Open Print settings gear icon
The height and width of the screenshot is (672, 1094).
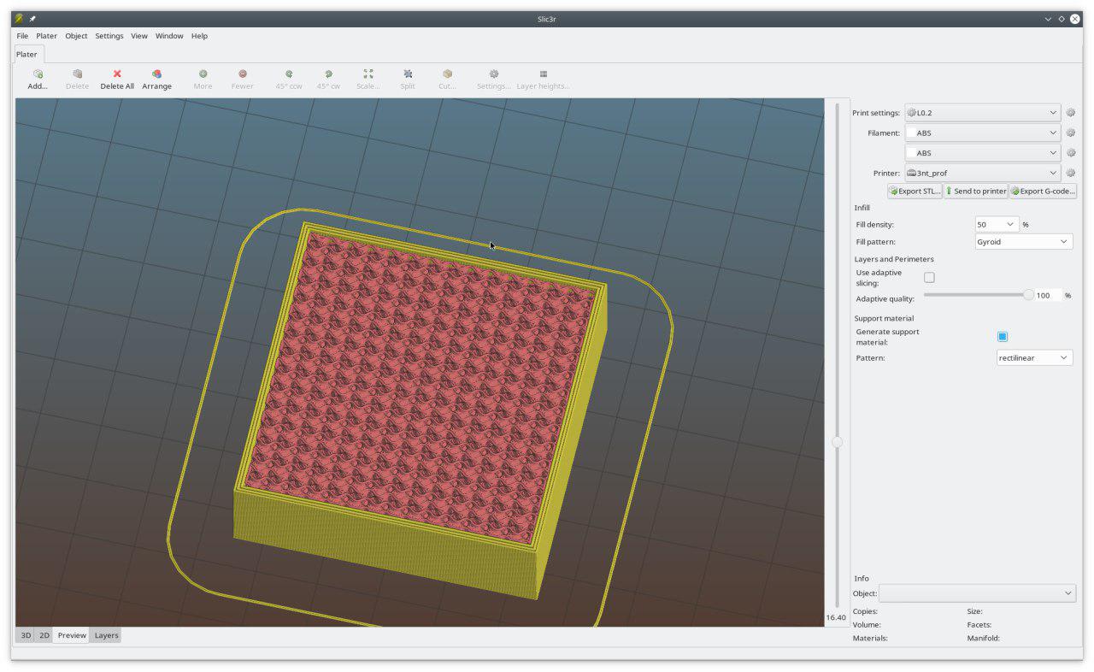coord(1070,113)
